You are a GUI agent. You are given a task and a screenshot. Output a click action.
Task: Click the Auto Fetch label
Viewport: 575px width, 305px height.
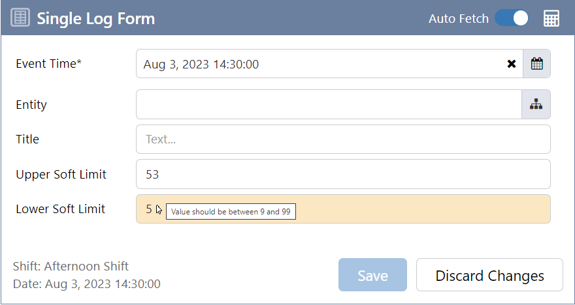(x=458, y=18)
